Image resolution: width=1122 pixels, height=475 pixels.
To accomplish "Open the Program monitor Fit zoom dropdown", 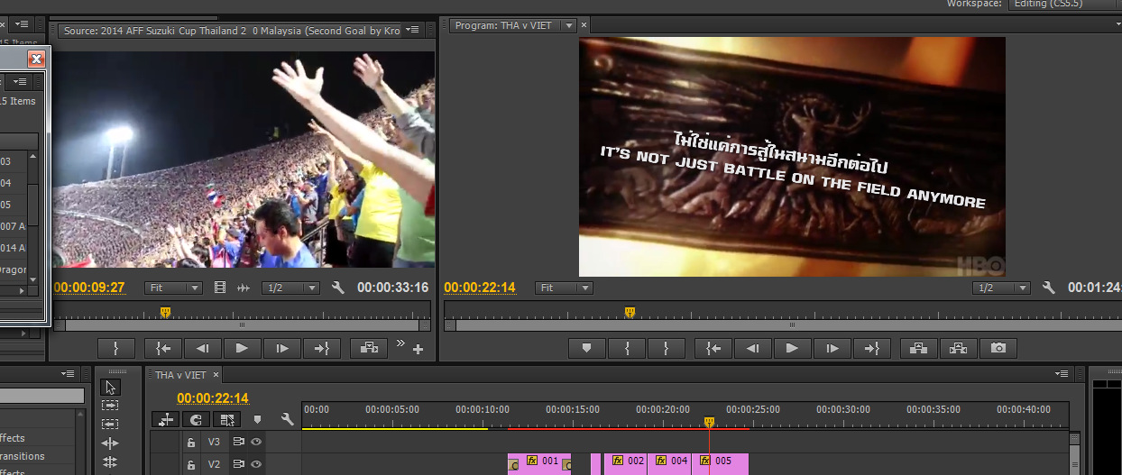I will click(x=564, y=288).
